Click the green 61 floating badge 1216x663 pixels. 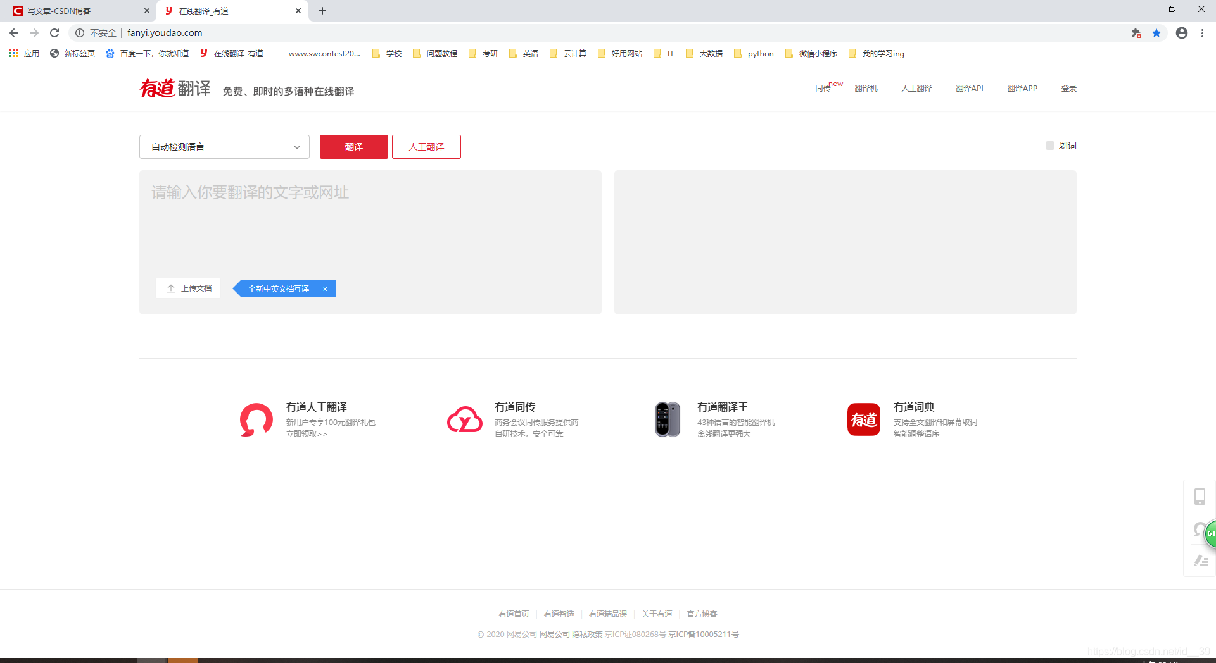pyautogui.click(x=1210, y=533)
